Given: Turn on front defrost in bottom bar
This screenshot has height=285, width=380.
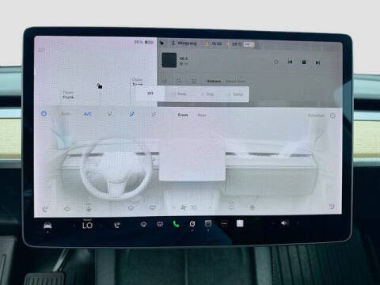Looking at the screenshot, I should tap(143, 225).
